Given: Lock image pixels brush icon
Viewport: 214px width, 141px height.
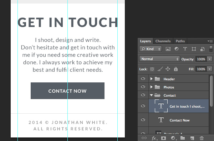Looking at the screenshot, I should tap(160, 69).
